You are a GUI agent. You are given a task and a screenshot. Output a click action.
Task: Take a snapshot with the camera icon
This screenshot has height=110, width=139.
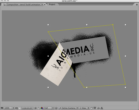pyautogui.click(x=35, y=108)
